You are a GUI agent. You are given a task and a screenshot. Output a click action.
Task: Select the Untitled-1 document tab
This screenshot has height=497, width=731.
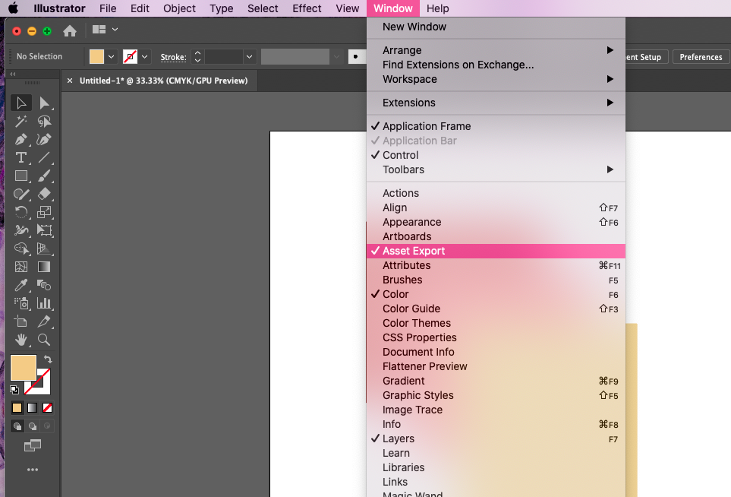[x=159, y=81]
